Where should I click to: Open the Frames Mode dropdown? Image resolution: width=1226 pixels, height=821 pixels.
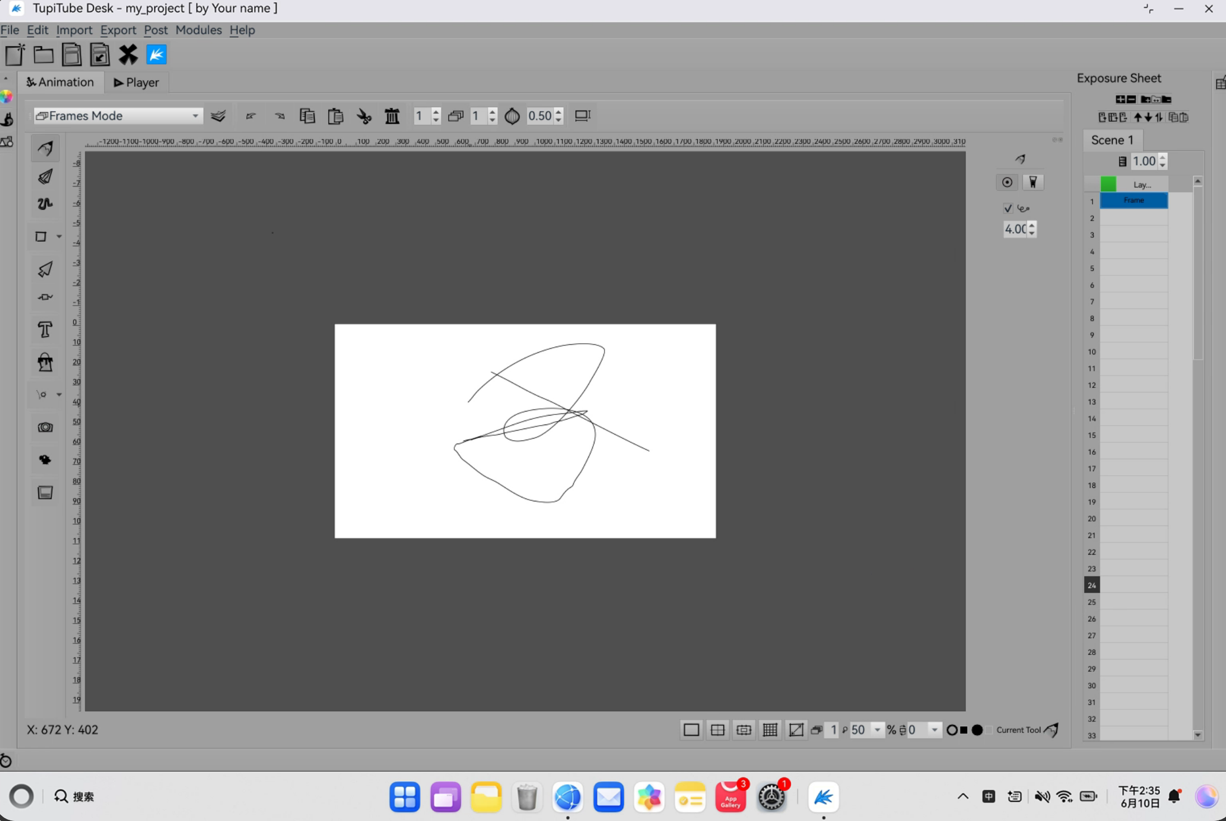(118, 116)
